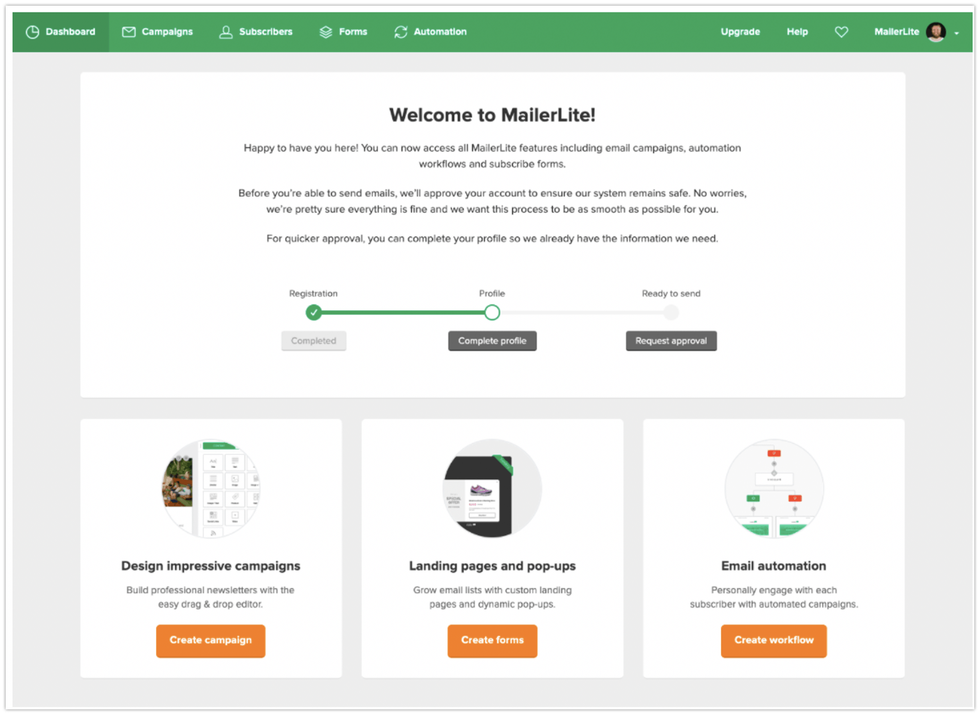Click the 'Landing pages and pop-ups' heading
Image resolution: width=980 pixels, height=715 pixels.
click(x=492, y=566)
